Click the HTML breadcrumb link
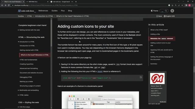Viewport: 195px width, 109px height. [x=29, y=16]
